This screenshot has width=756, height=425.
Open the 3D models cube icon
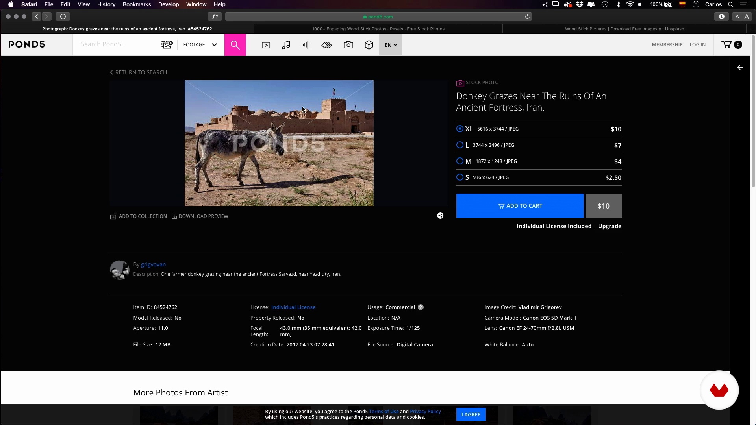[x=369, y=45]
